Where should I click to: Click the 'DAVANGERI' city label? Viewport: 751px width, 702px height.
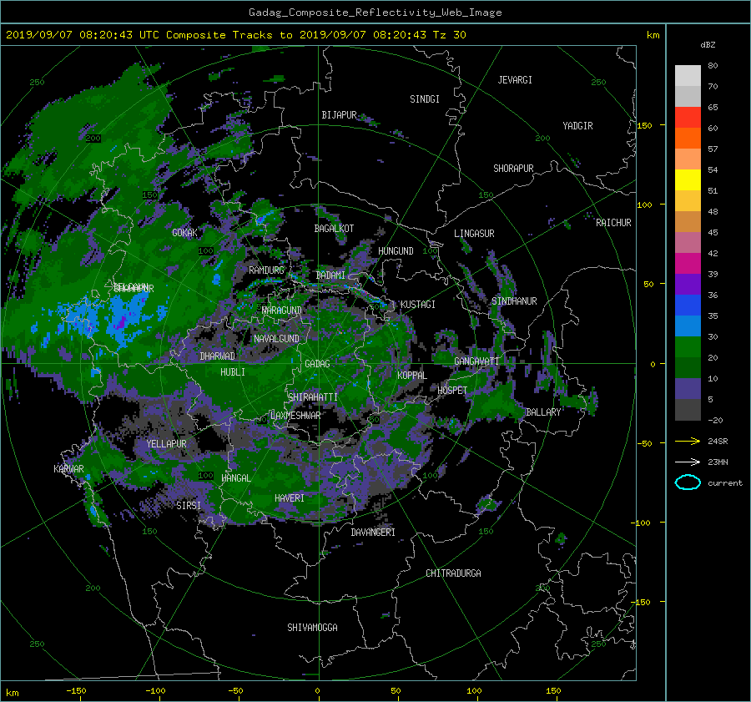373,533
